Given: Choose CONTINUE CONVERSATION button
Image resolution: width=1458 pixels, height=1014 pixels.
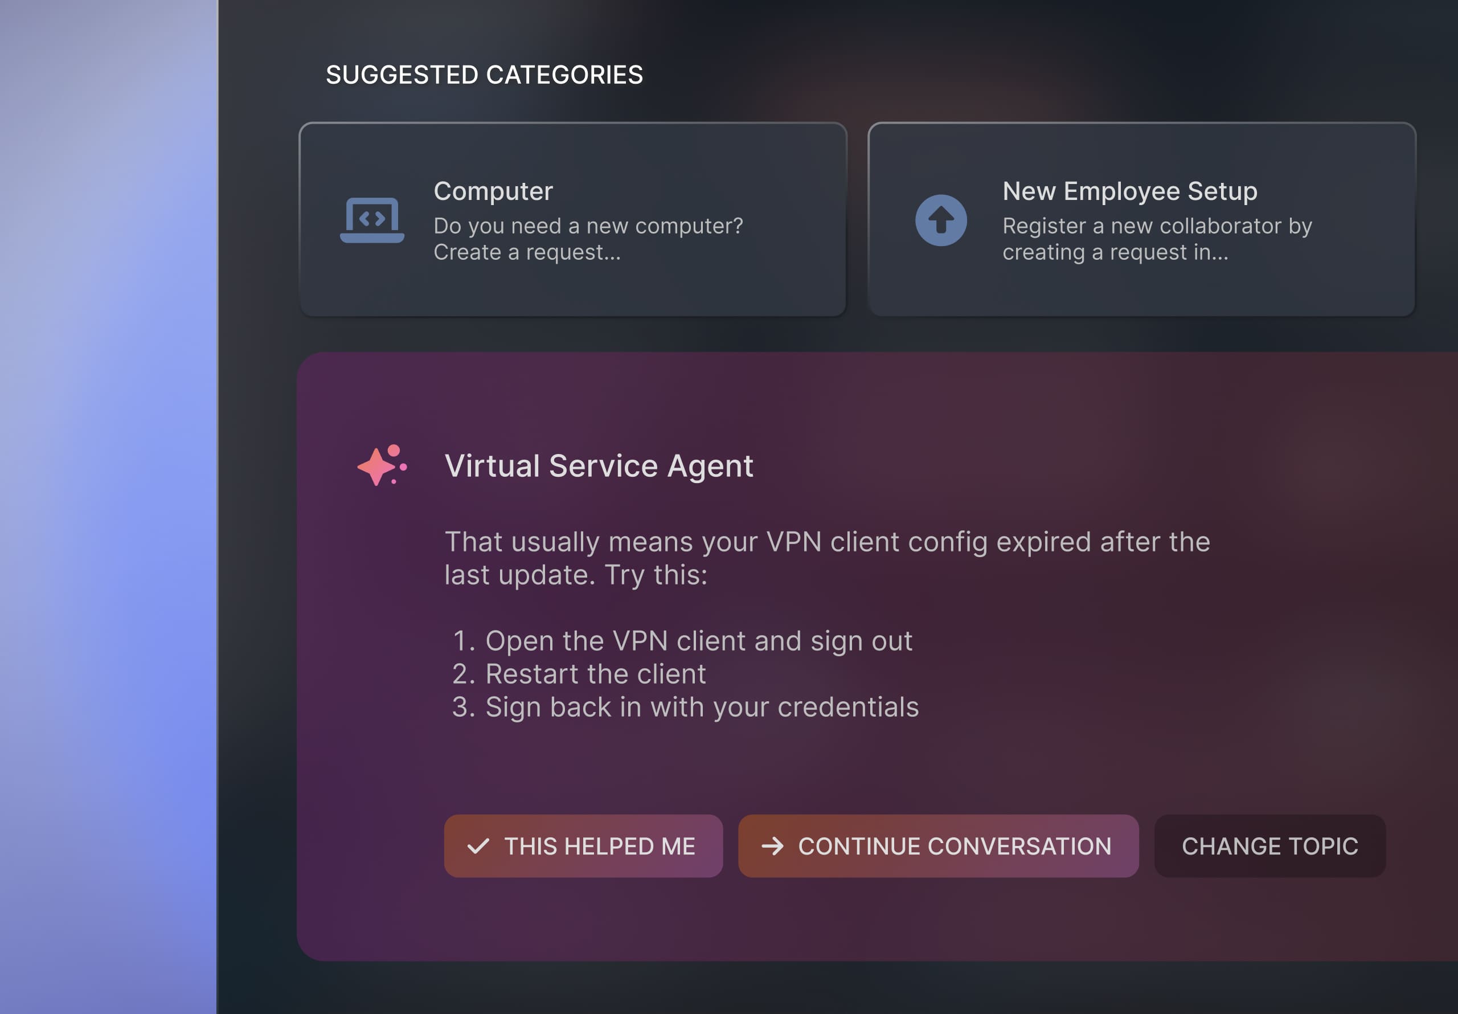Looking at the screenshot, I should point(939,847).
